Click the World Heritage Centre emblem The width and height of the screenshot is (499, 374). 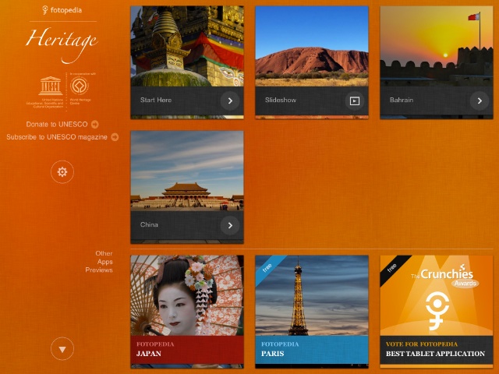pos(80,86)
